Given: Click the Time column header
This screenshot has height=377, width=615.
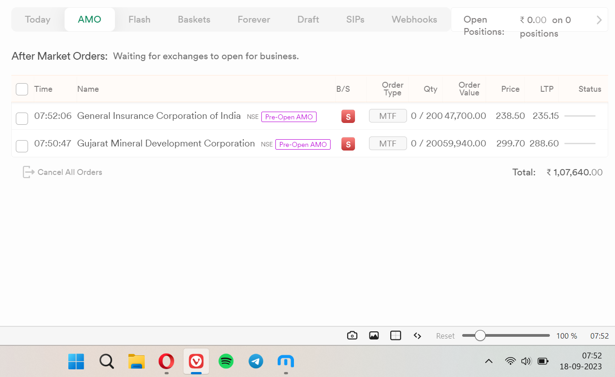Looking at the screenshot, I should point(43,89).
